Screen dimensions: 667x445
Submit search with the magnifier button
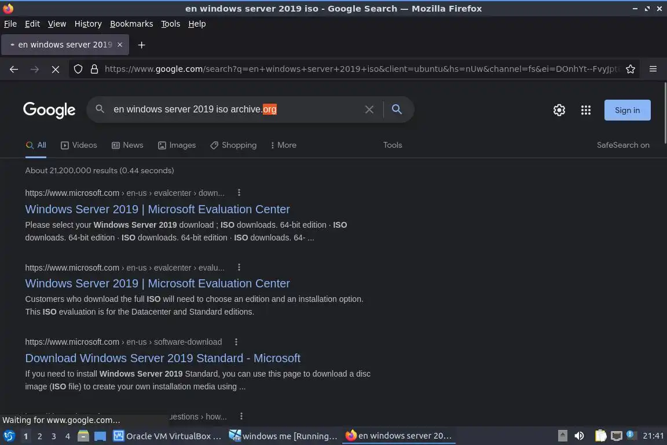click(397, 110)
